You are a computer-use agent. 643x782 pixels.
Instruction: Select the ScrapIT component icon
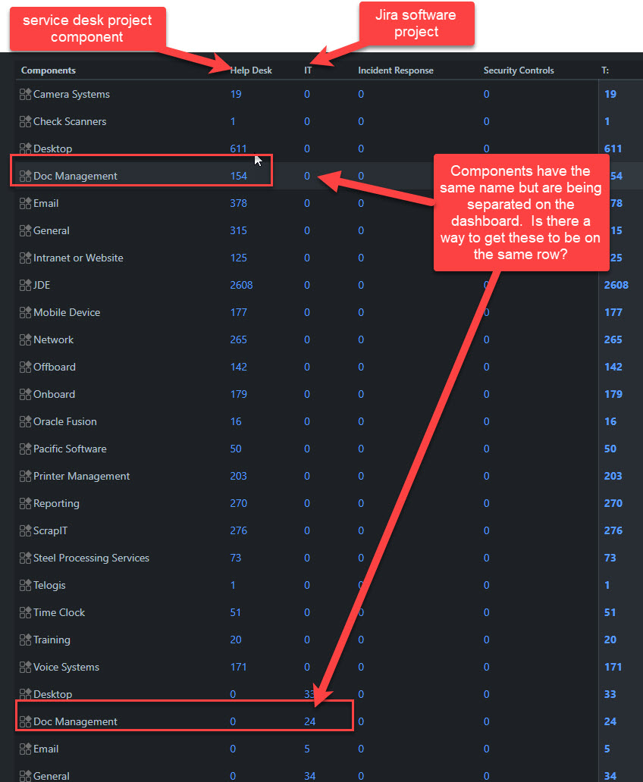(26, 530)
